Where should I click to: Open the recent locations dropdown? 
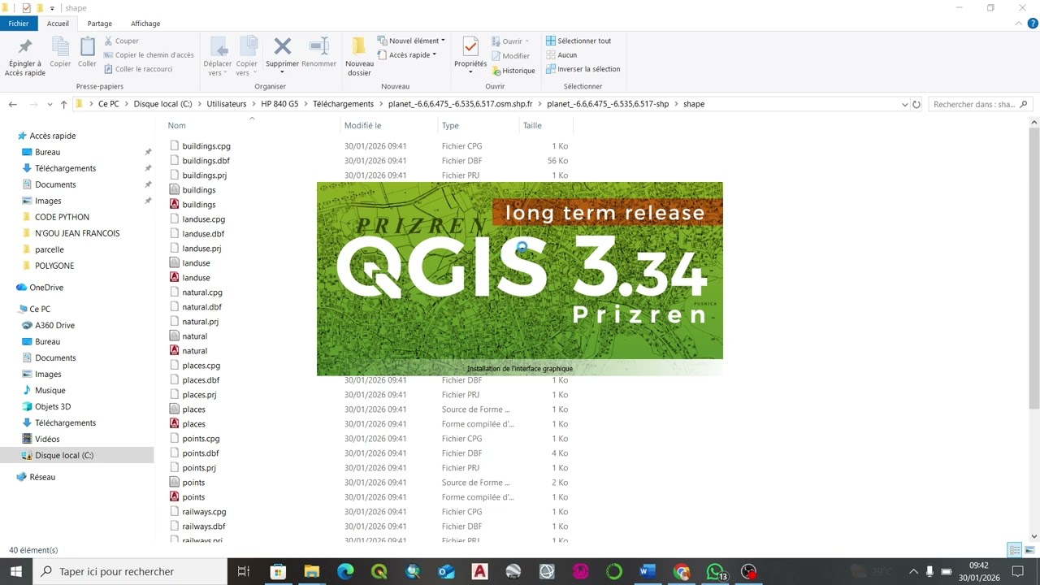coord(49,104)
